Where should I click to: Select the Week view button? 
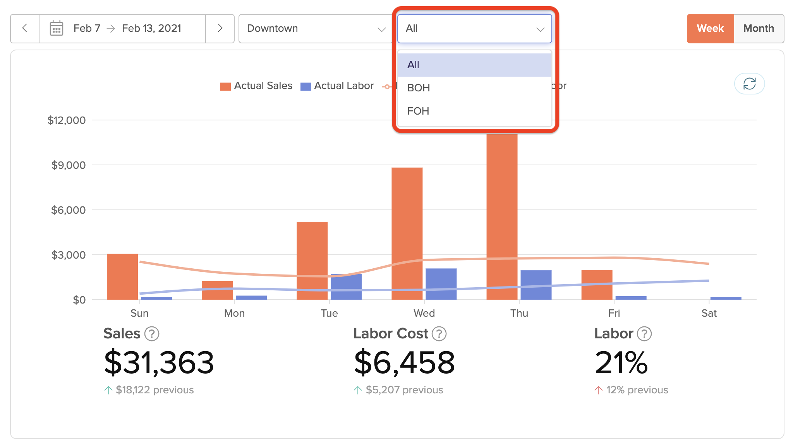click(710, 29)
